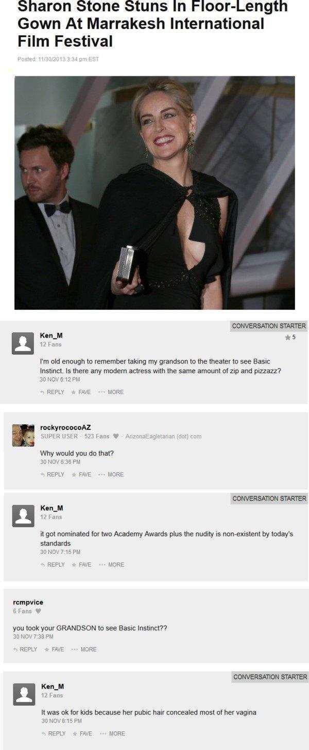309x750 pixels.
Task: Fave Ken_M's first comment about the theater
Action: (81, 392)
